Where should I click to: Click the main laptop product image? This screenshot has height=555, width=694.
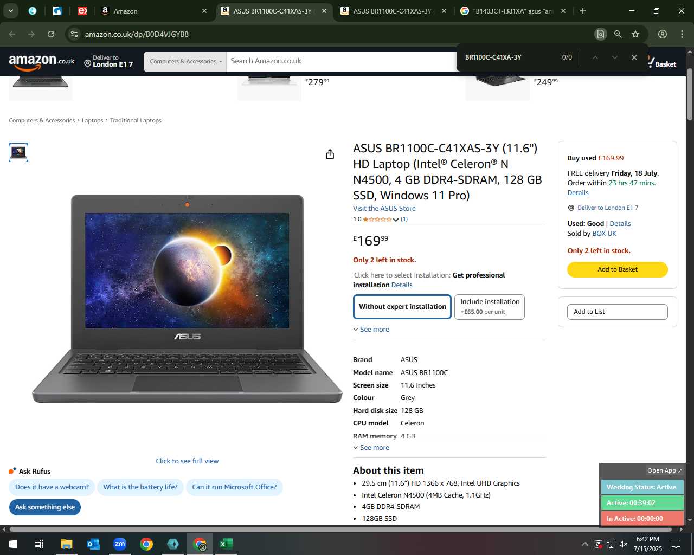[x=187, y=299]
